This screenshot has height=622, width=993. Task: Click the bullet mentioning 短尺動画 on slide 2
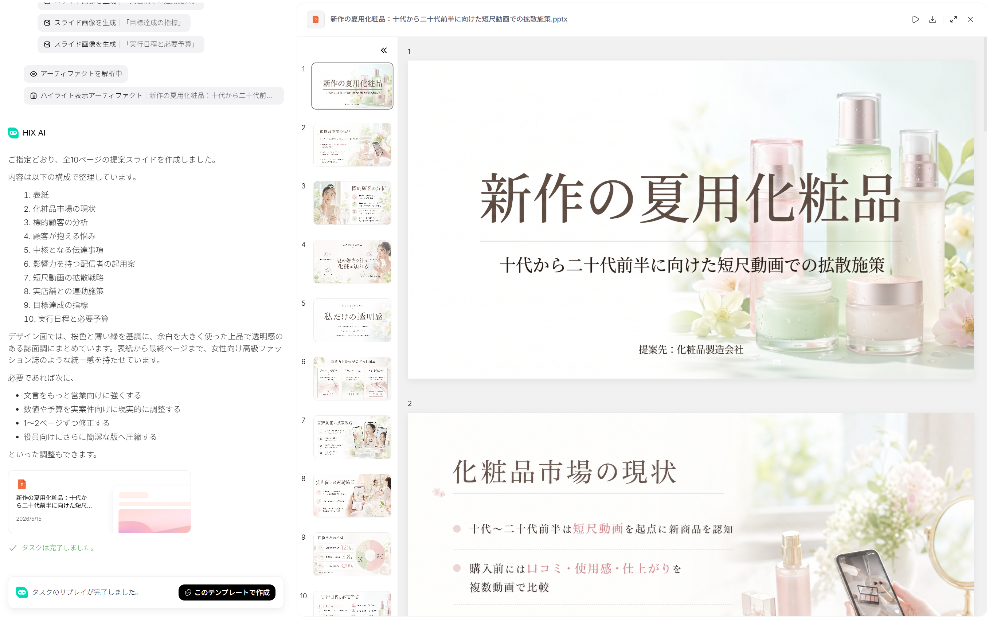coord(601,529)
